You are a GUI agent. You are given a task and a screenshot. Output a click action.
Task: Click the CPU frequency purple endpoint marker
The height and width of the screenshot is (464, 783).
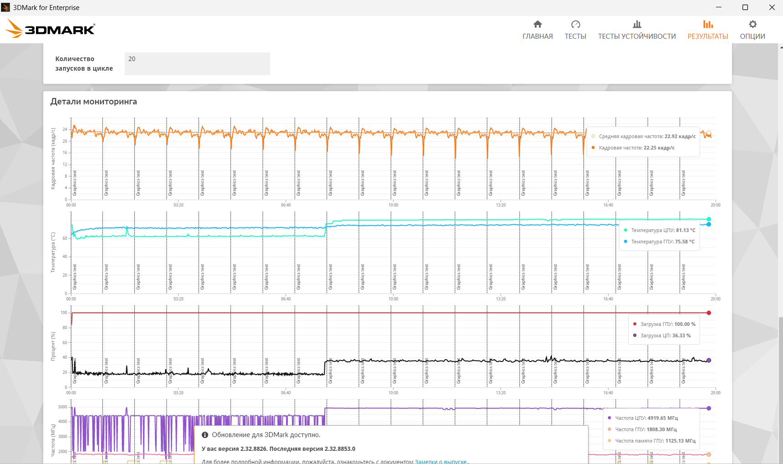(x=709, y=408)
